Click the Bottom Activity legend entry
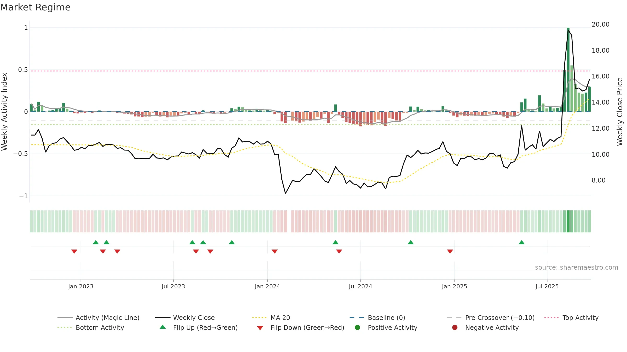The image size is (627, 352). pyautogui.click(x=91, y=327)
